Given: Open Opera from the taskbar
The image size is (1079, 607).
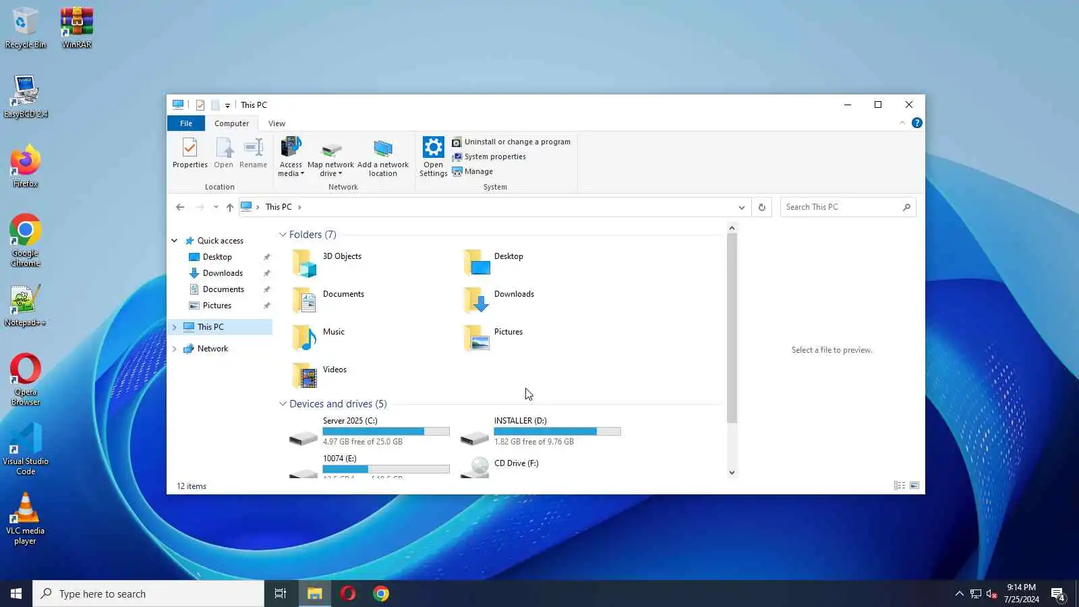Looking at the screenshot, I should pyautogui.click(x=348, y=594).
